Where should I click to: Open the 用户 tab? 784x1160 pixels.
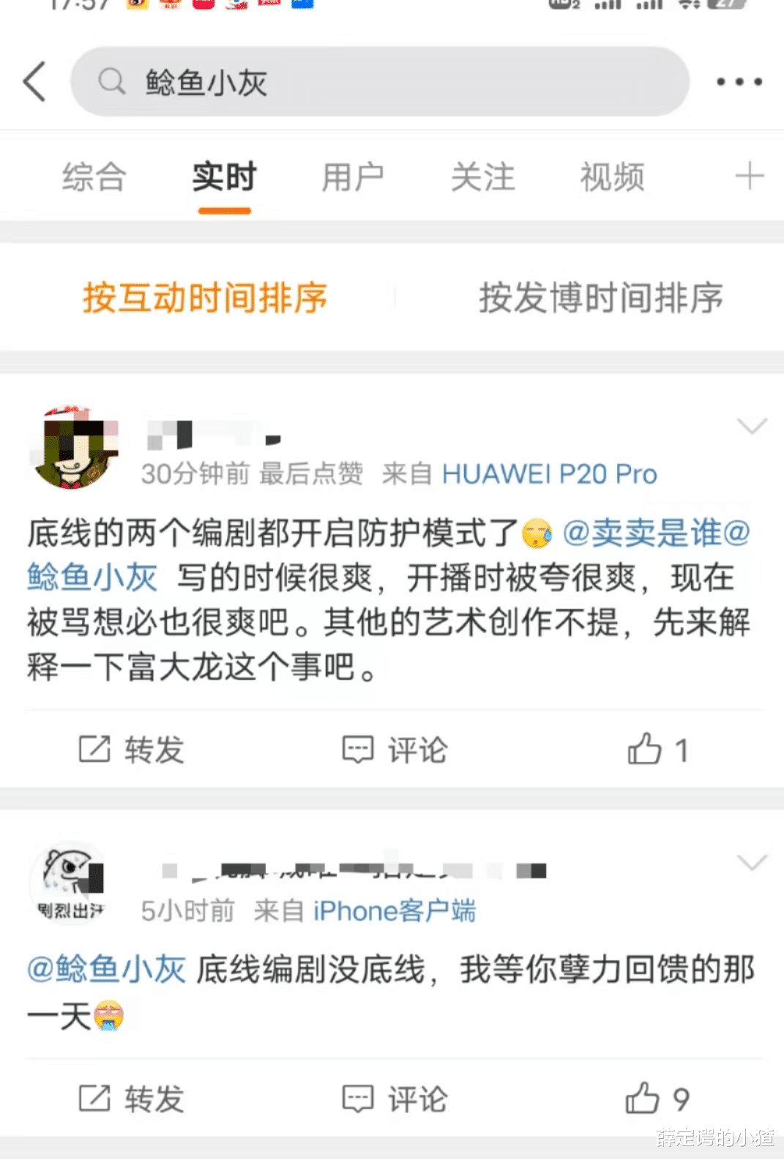click(353, 177)
